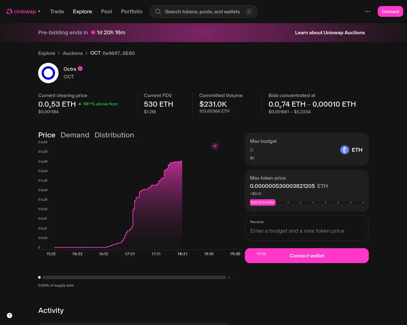Click into the Max budget amount field
Screen dimensions: 407x325
pos(293,150)
